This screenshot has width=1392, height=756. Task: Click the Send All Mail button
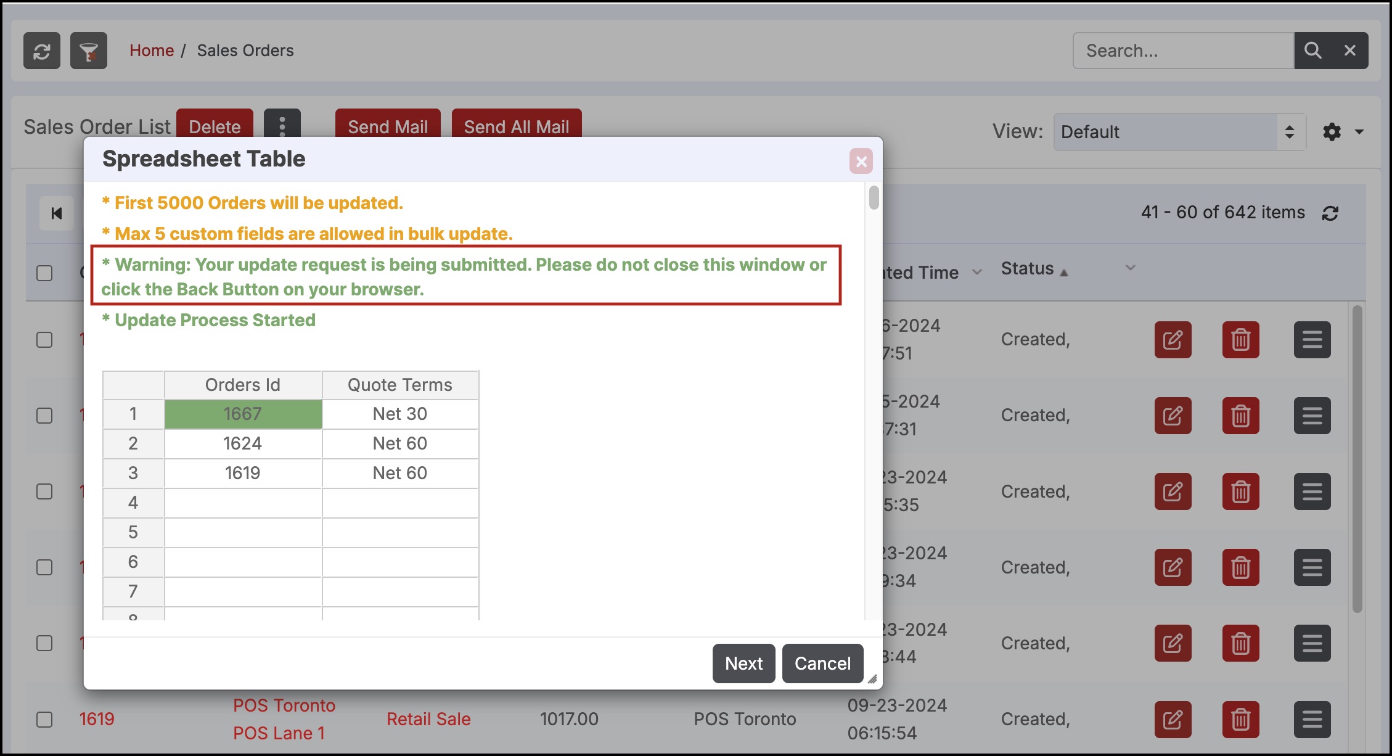click(517, 126)
